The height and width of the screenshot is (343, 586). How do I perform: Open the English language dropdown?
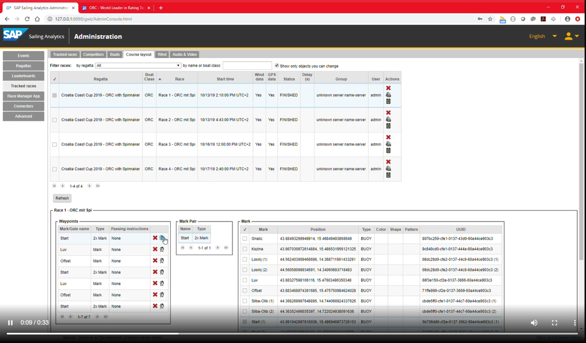[543, 36]
